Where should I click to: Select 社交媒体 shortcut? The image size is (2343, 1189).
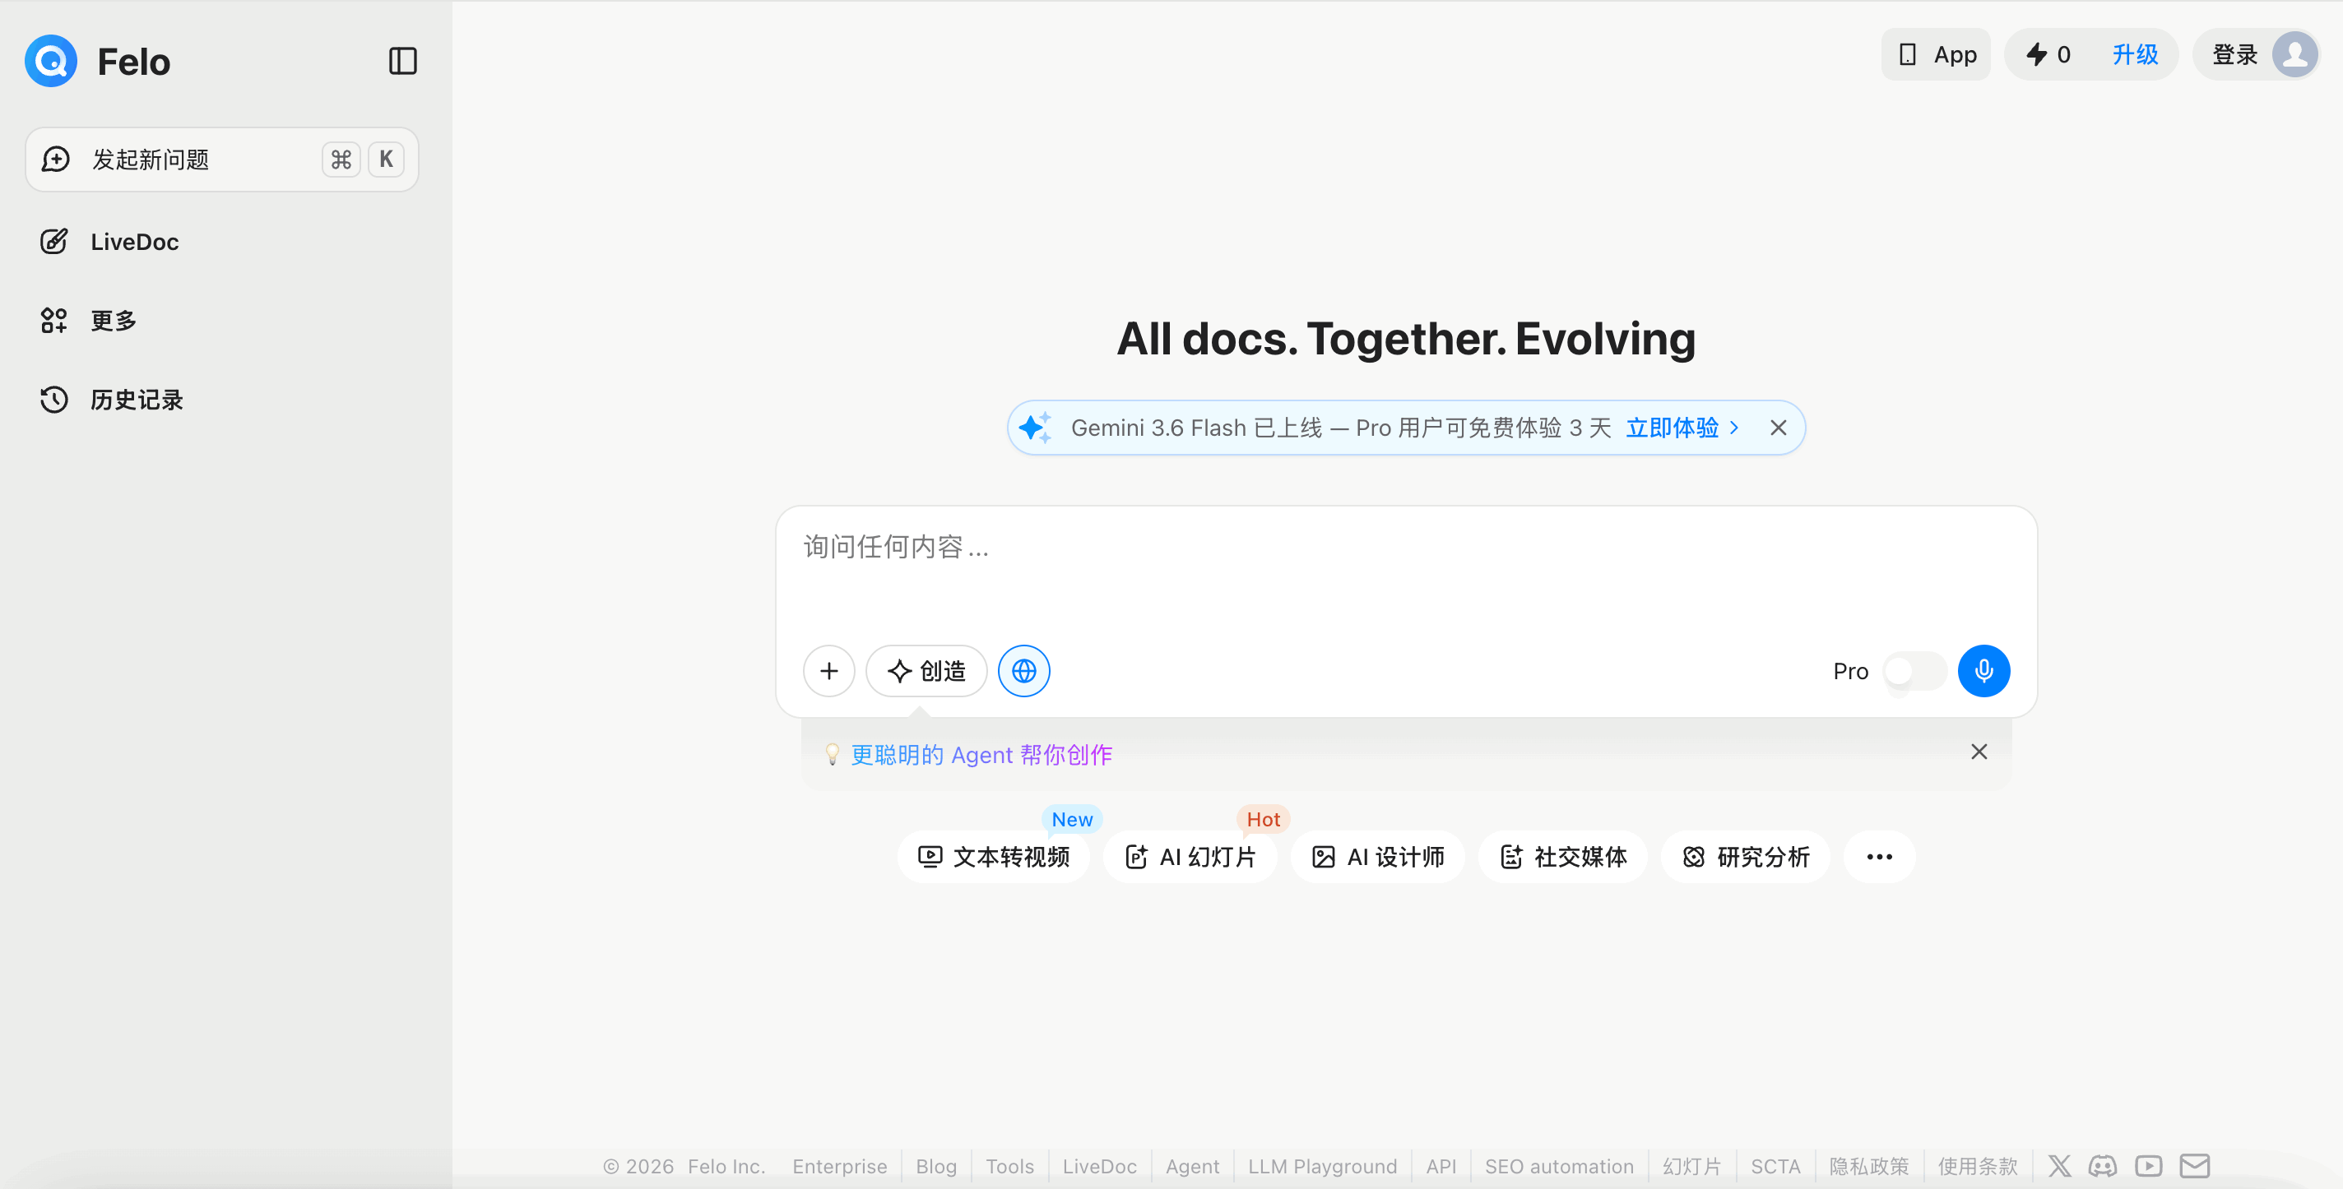(1562, 856)
